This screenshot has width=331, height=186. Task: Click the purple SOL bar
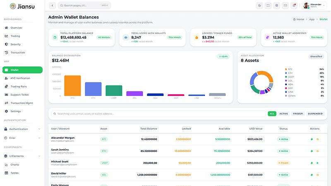pos(134,93)
